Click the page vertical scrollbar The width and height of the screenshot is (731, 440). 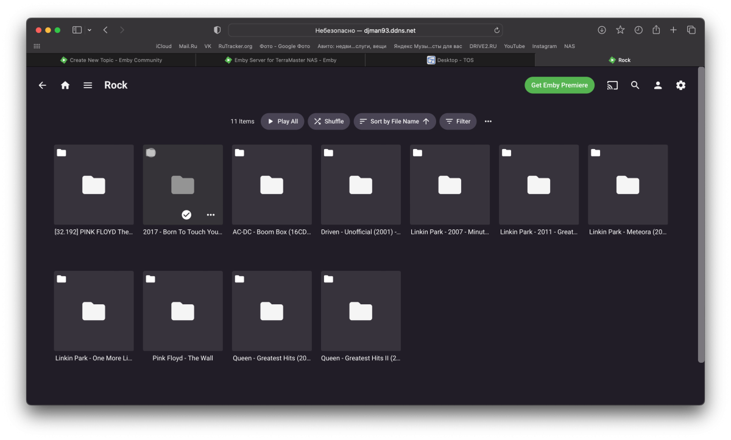point(701,213)
